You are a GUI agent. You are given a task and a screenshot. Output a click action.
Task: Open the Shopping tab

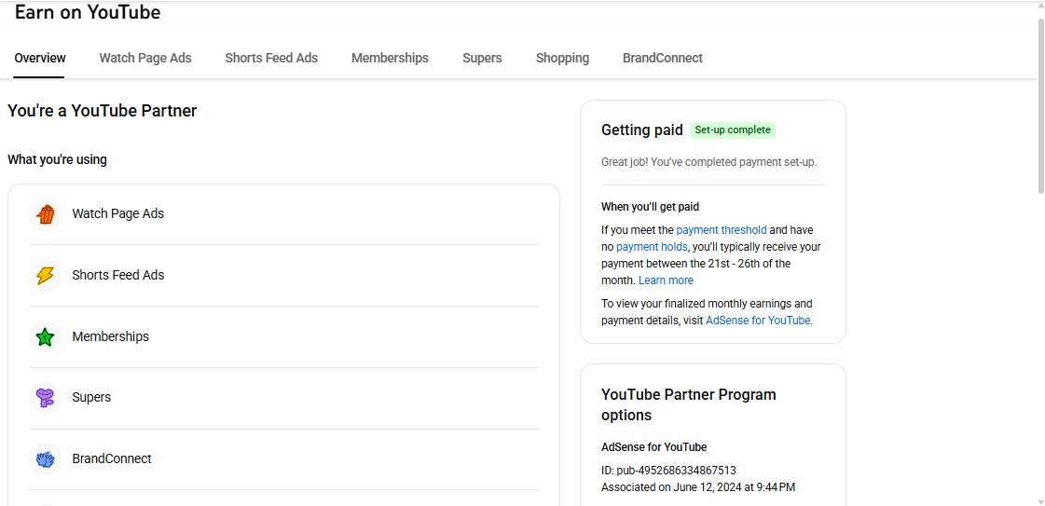click(562, 58)
